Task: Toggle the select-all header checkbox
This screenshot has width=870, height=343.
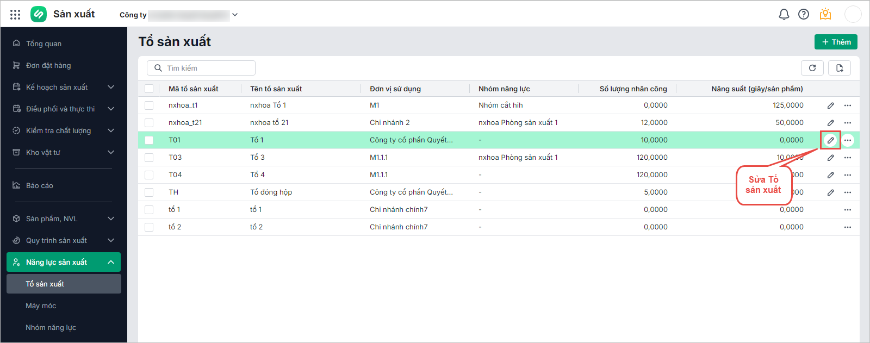Action: coord(149,89)
